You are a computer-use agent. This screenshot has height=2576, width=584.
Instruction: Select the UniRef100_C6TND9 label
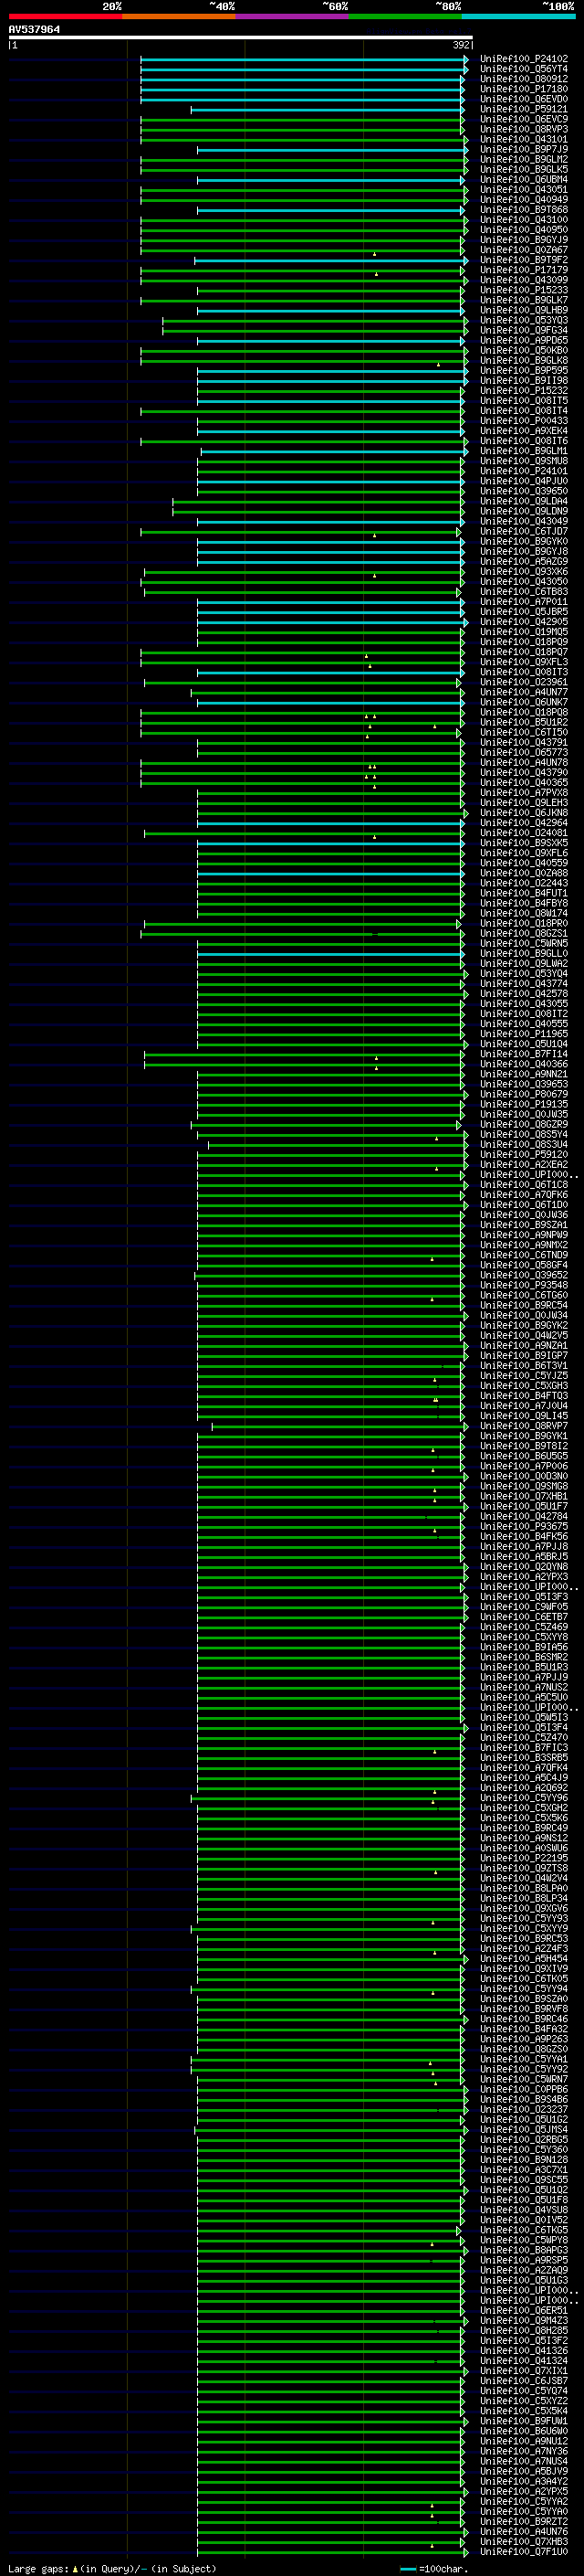point(523,1255)
